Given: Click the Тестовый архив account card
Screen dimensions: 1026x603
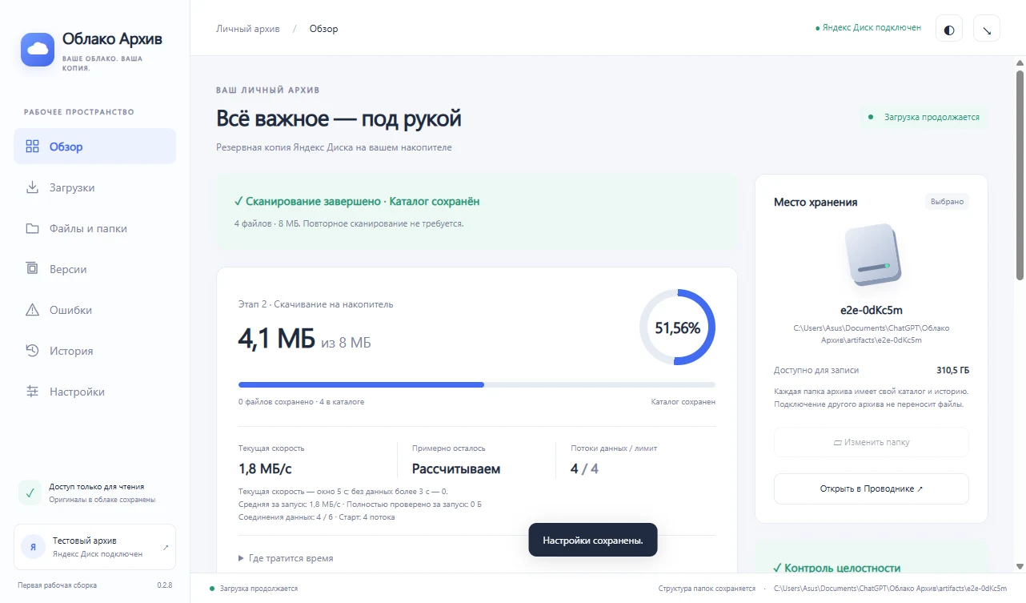Looking at the screenshot, I should [95, 547].
